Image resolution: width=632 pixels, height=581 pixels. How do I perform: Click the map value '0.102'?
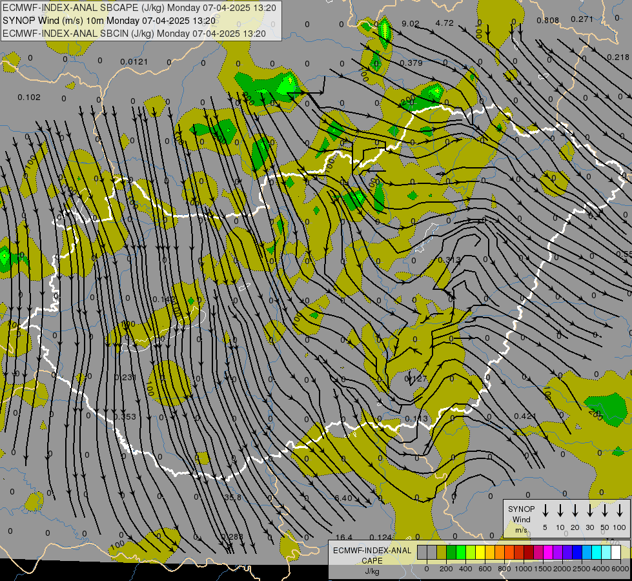[29, 97]
